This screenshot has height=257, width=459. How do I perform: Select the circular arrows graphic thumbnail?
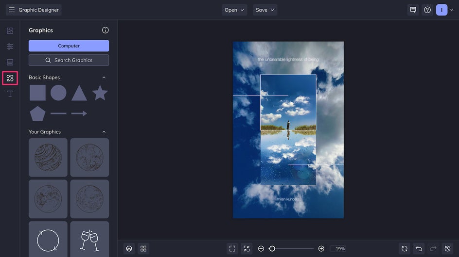pos(48,239)
